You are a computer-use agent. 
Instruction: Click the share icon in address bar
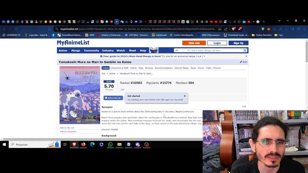point(226,29)
